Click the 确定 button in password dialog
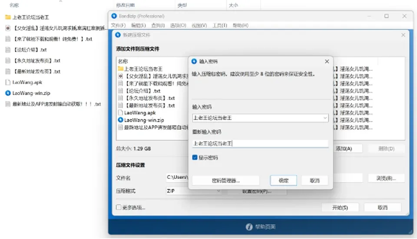This screenshot has height=239, width=417. [283, 180]
